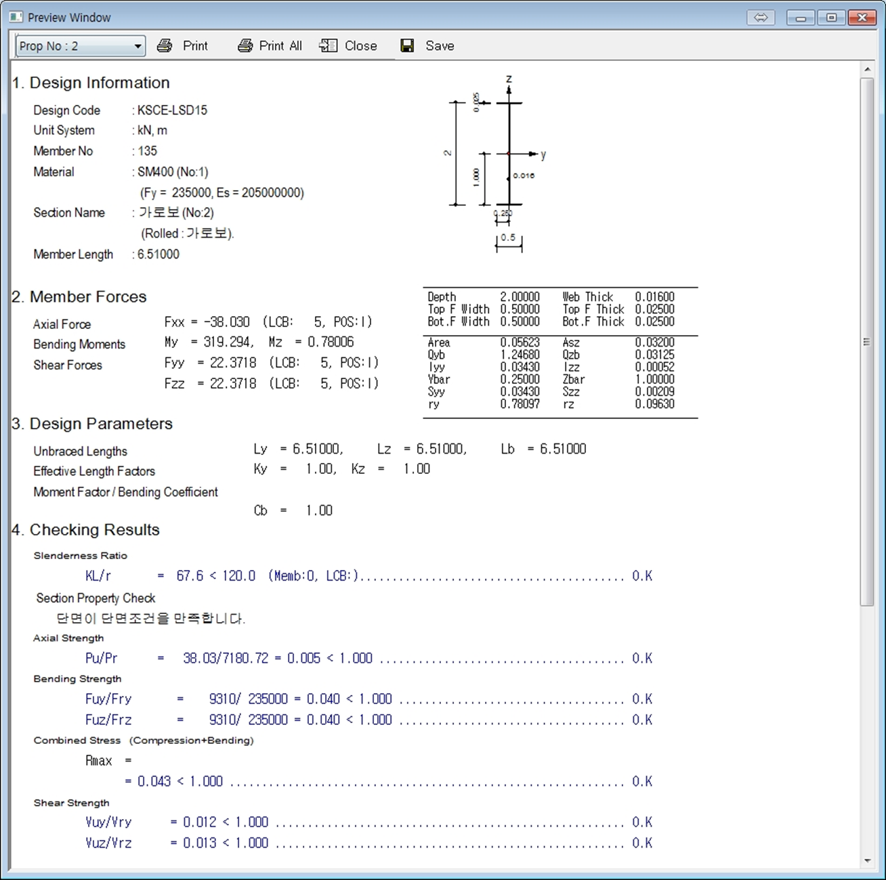Click the vertical scrollbar thumb
Viewport: 886px width, 880px height.
(x=867, y=342)
